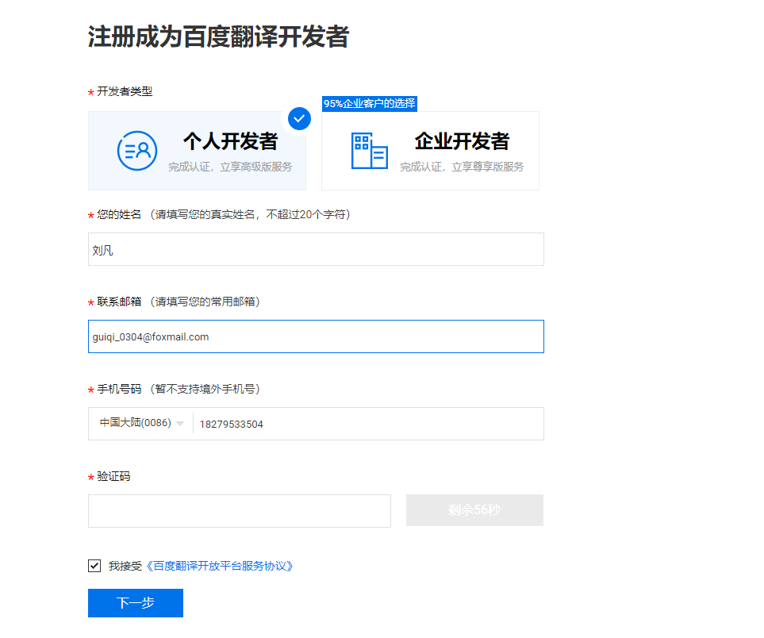
Task: Open the 中国大陆(0086) country code dropdown
Action: [141, 423]
